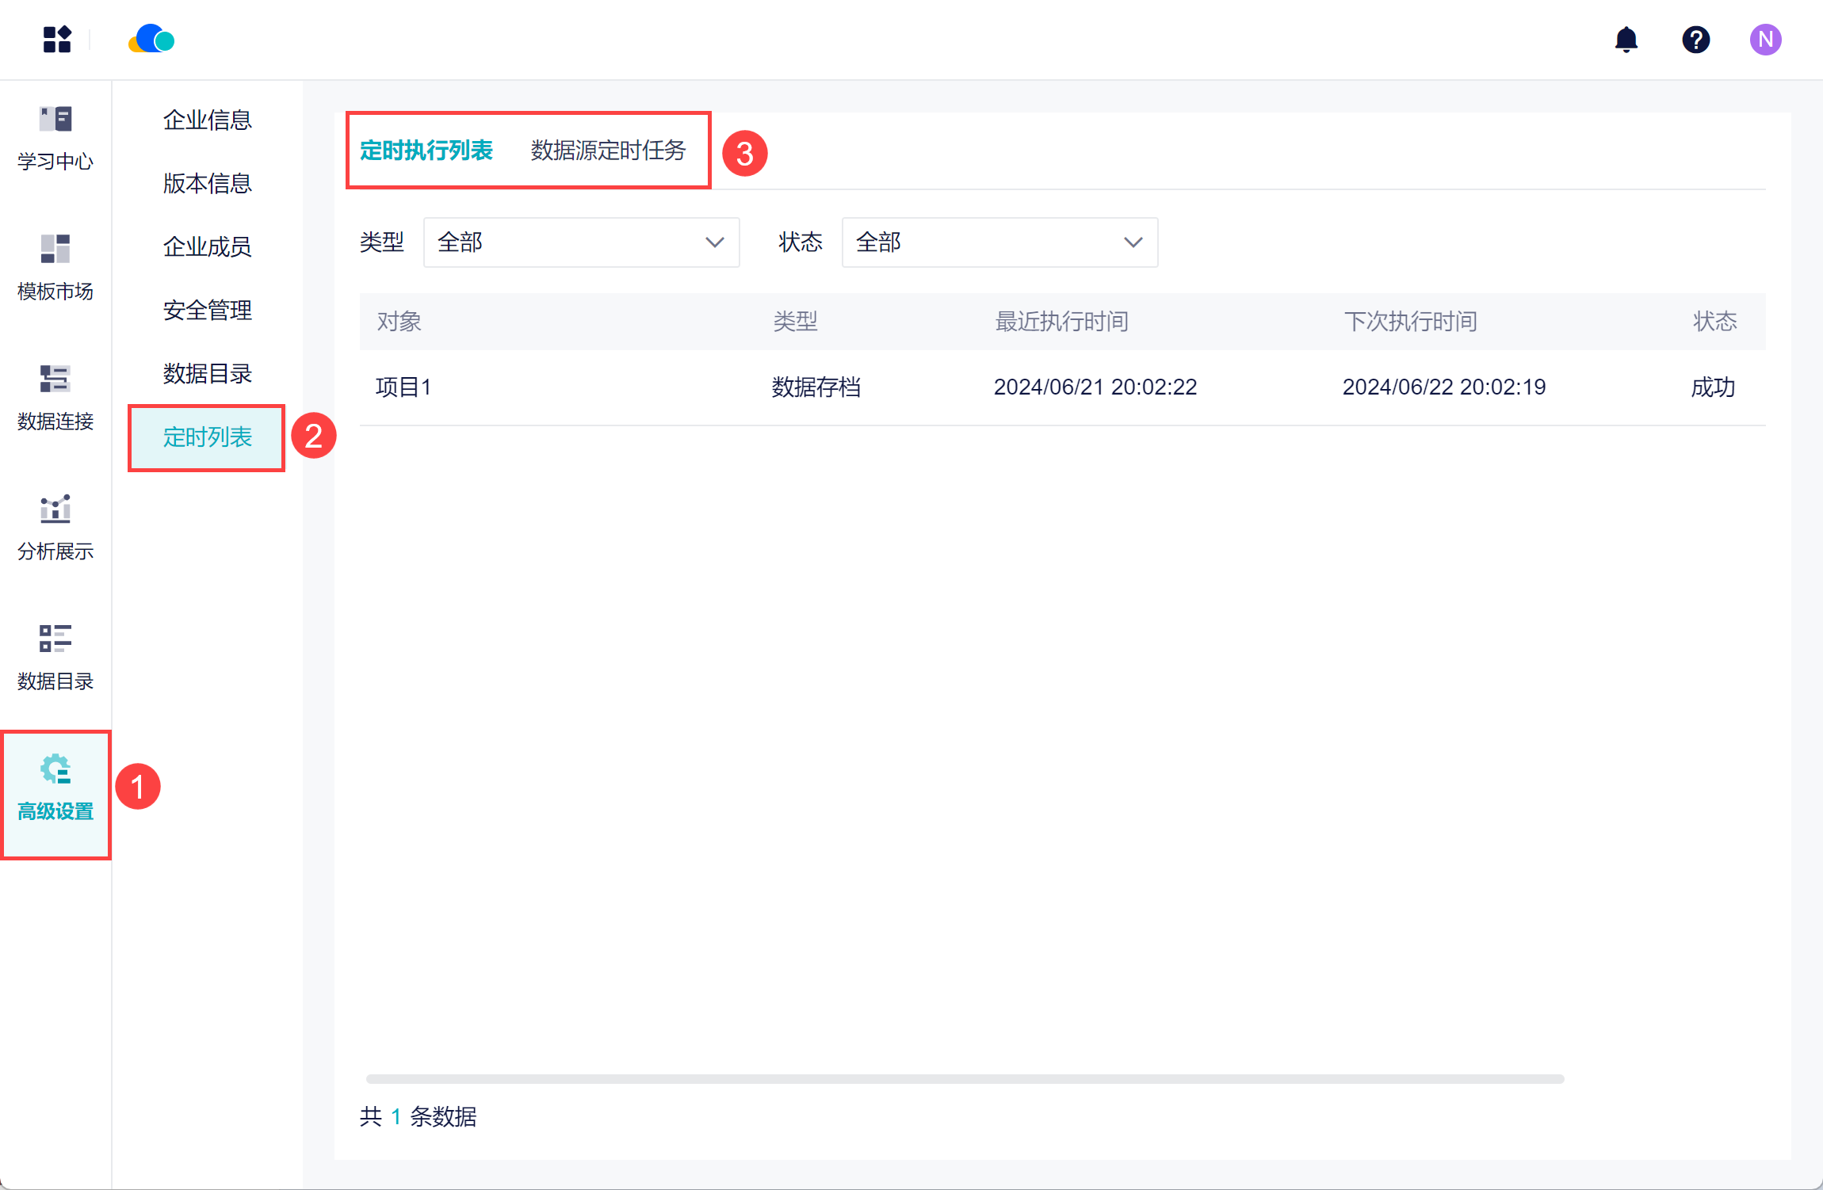Expand the 类型 dropdown
The image size is (1823, 1190).
point(581,242)
